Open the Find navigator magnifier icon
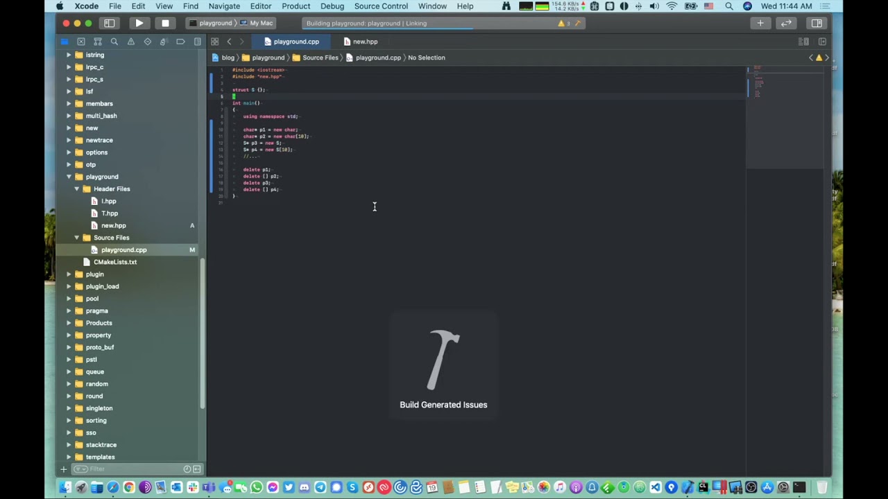This screenshot has height=499, width=888. [x=114, y=42]
